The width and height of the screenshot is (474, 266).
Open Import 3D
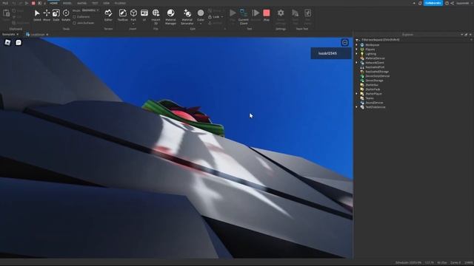(156, 16)
